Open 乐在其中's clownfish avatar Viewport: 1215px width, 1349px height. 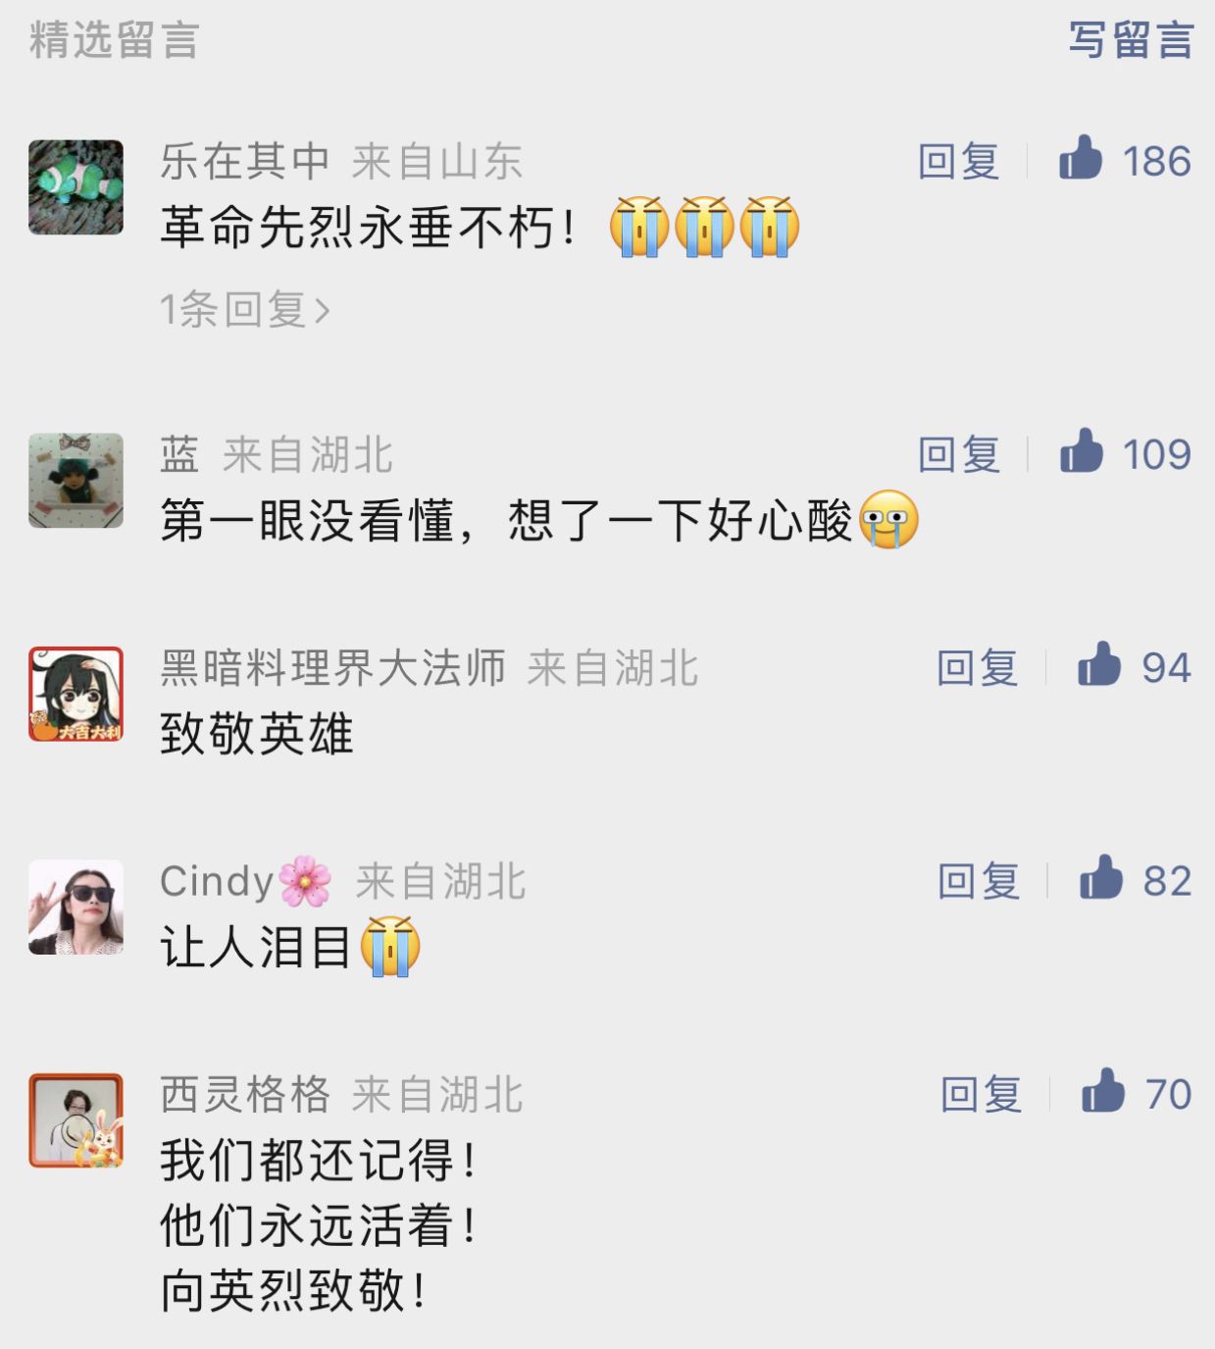[x=76, y=187]
